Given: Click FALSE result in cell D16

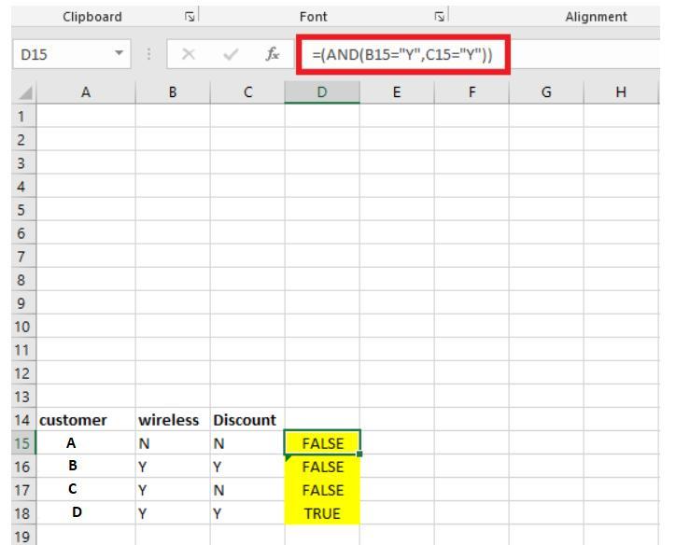Looking at the screenshot, I should click(322, 467).
